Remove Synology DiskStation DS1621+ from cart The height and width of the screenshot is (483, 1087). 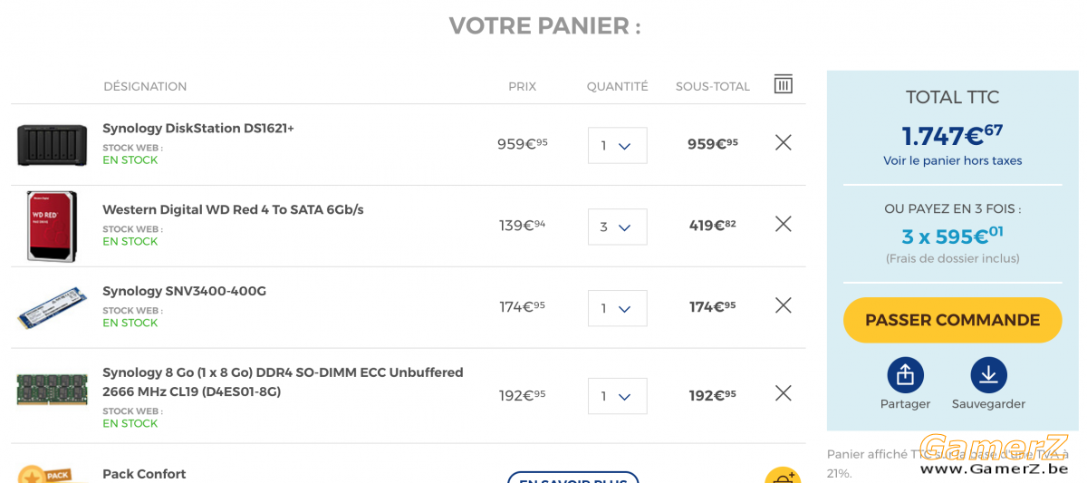[784, 142]
